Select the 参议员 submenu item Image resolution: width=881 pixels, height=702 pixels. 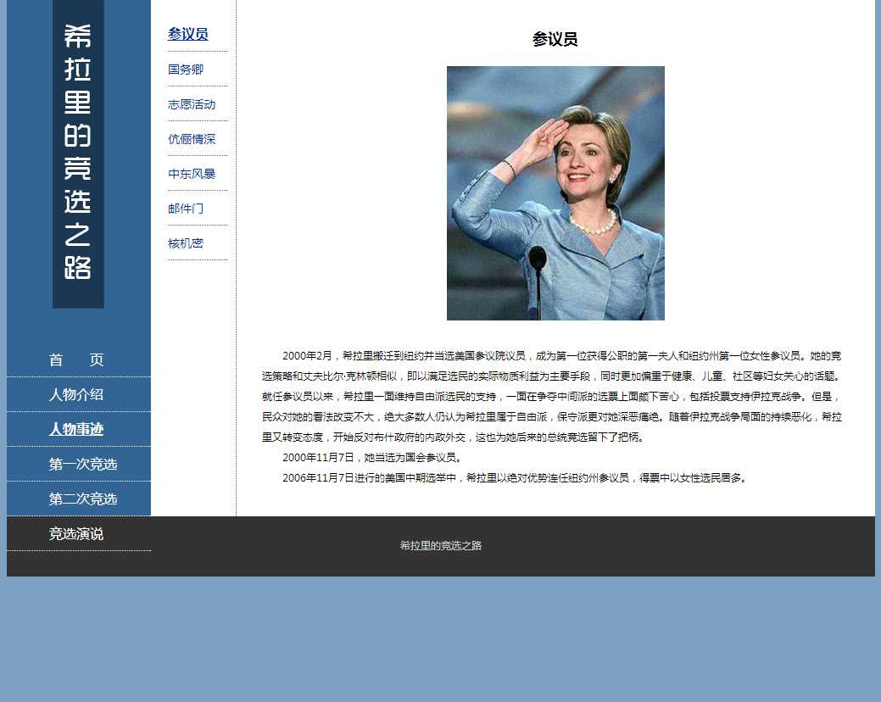(x=187, y=34)
